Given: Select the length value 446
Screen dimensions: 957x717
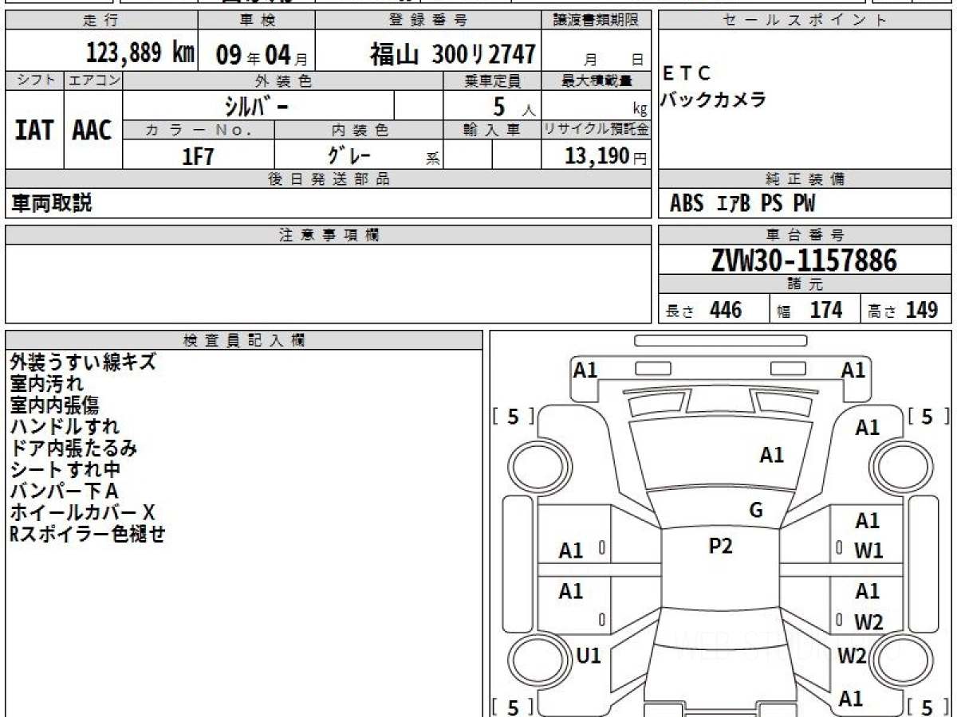Looking at the screenshot, I should pos(725,310).
